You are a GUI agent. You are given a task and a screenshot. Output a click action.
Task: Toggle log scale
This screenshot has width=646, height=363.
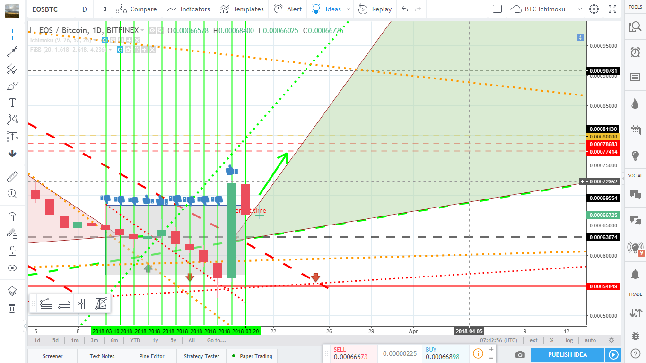pos(569,340)
